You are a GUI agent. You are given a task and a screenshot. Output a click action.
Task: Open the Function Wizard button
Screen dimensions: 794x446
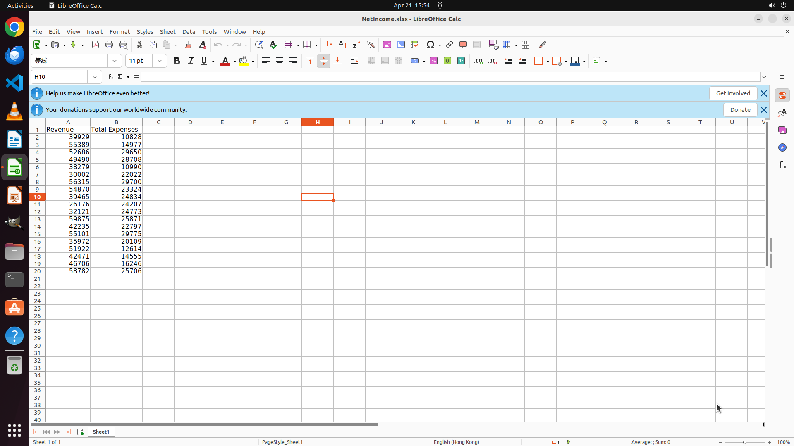110,77
